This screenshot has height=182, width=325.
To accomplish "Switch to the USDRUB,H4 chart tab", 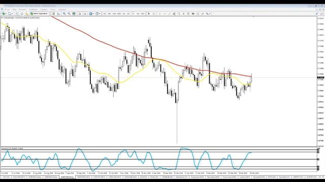I will click(x=168, y=177).
